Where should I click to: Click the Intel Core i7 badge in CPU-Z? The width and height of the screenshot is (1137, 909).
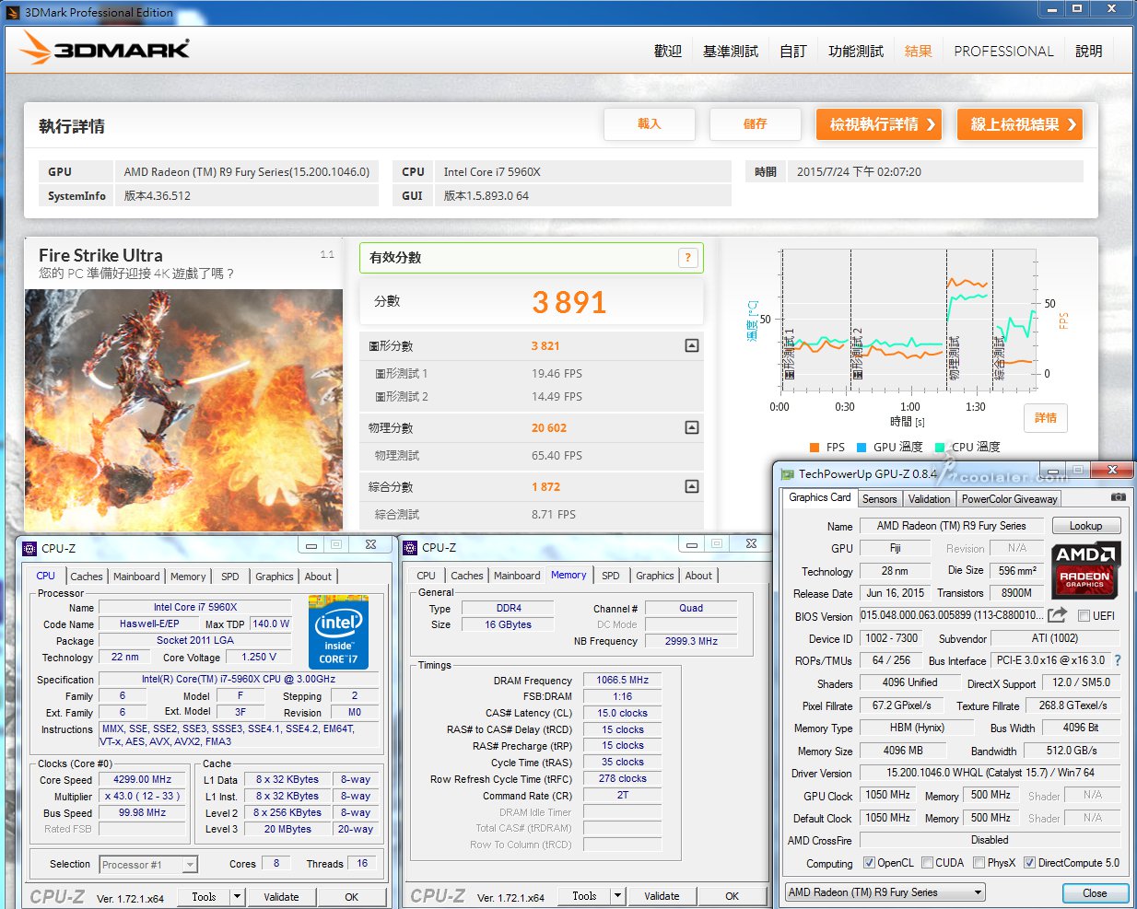click(x=338, y=632)
